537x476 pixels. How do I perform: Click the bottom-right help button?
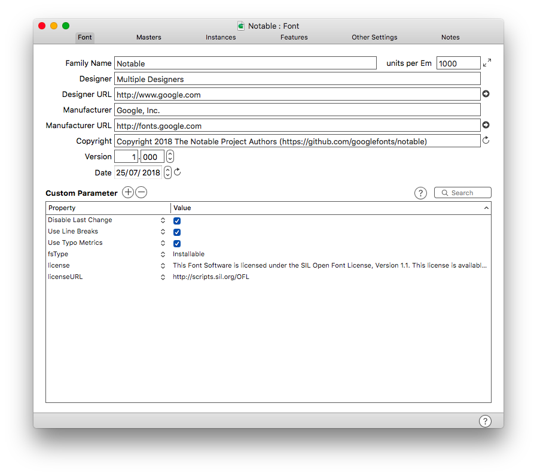[485, 421]
